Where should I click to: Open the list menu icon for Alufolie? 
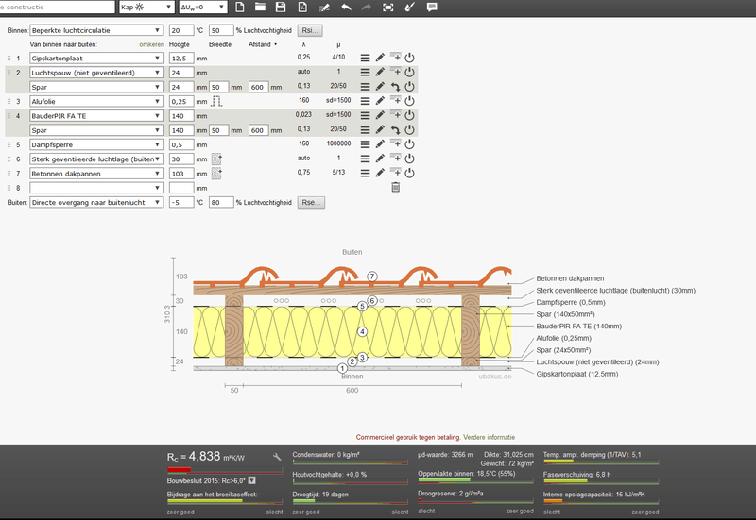tap(365, 101)
